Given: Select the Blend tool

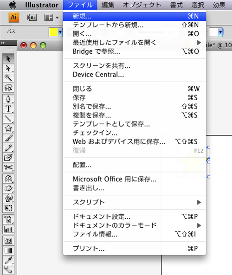Looking at the screenshot, I should click(x=8, y=270).
